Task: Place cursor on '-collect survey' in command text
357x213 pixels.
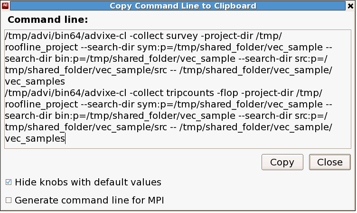Action: 164,36
